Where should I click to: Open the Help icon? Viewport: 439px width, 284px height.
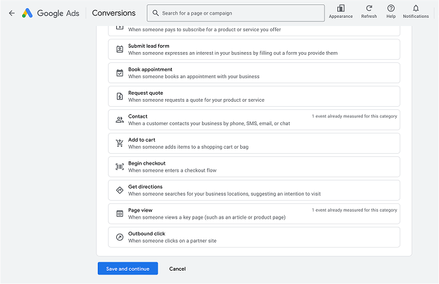click(391, 8)
